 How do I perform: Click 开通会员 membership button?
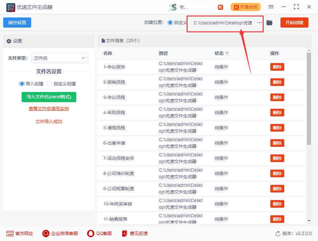pos(245,7)
